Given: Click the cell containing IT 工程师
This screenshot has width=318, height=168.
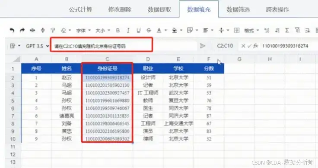Looking at the screenshot, I should tap(148, 93).
